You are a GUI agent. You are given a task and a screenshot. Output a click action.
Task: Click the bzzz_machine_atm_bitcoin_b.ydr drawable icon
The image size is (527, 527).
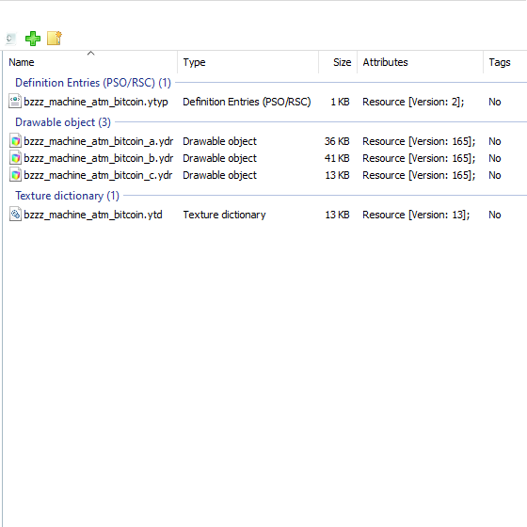[x=15, y=158]
